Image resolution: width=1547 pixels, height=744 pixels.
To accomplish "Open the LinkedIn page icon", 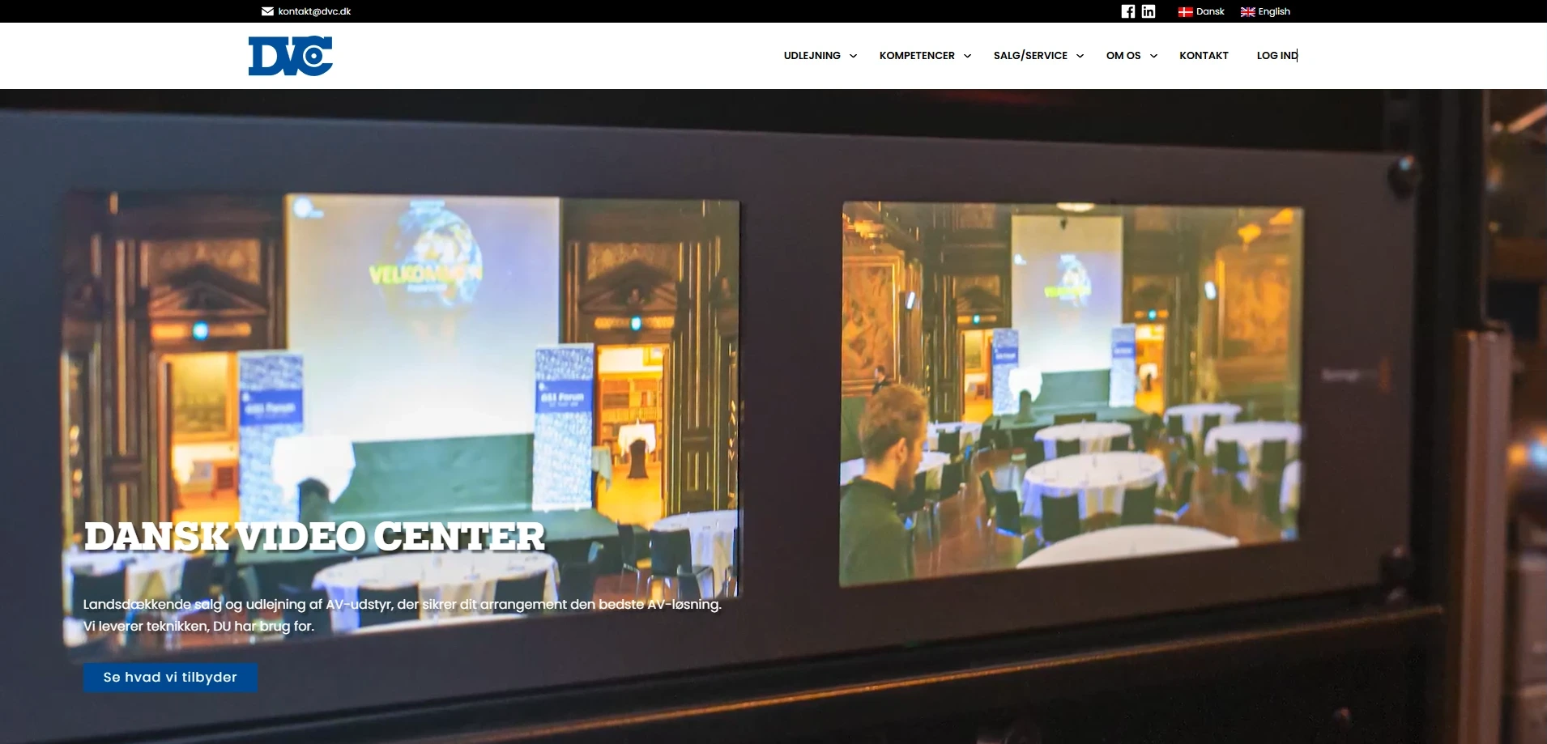I will pos(1149,11).
